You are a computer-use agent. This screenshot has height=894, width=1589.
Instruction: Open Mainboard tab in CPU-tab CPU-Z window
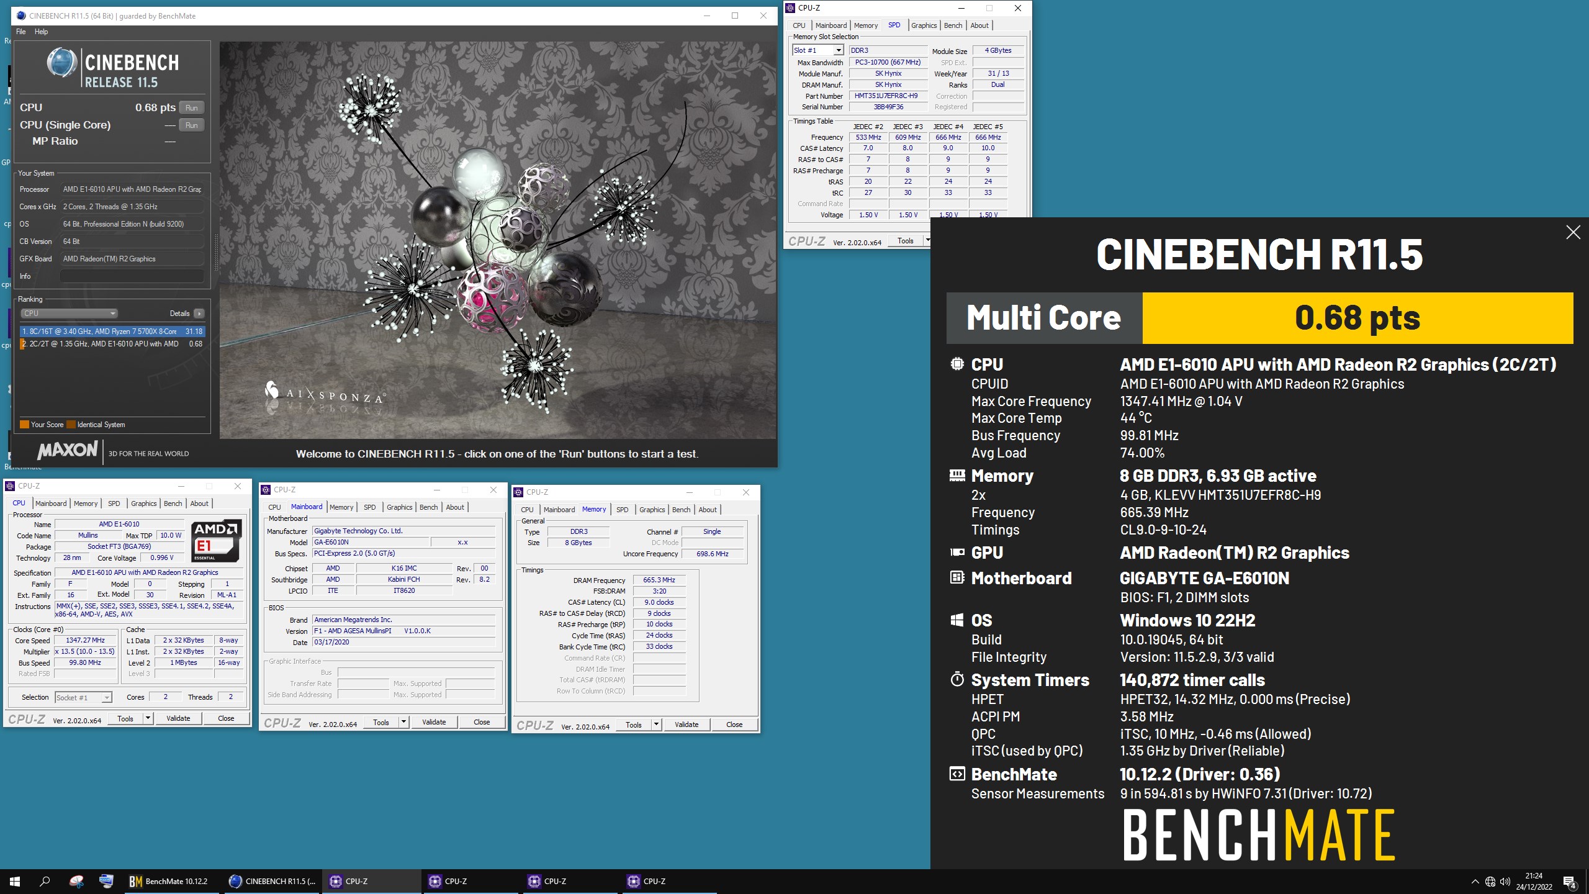(51, 503)
